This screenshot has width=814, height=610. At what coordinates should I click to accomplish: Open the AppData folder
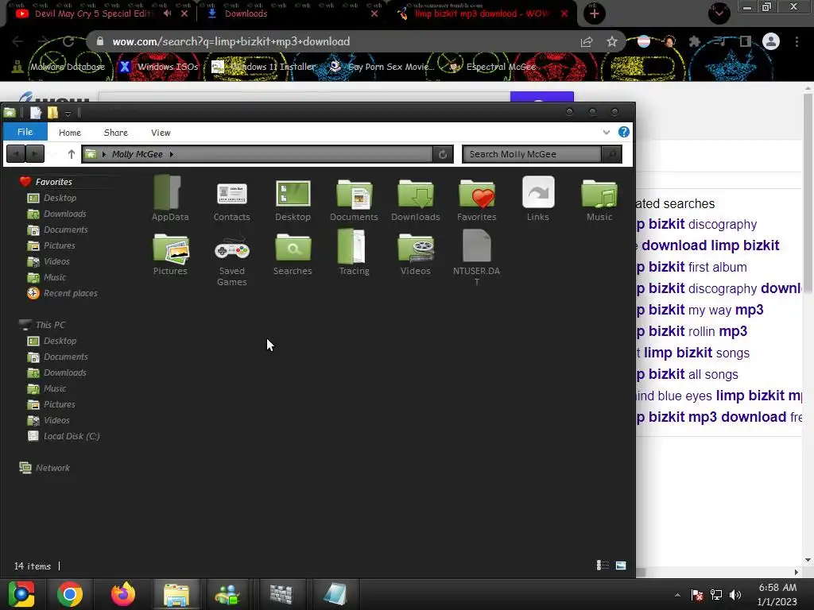[x=170, y=198]
